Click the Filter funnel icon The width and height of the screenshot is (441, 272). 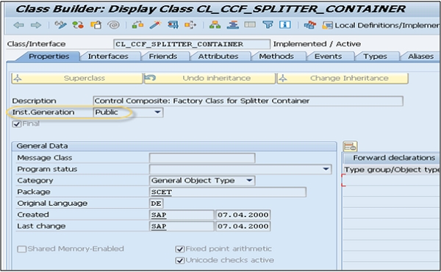pyautogui.click(x=268, y=25)
